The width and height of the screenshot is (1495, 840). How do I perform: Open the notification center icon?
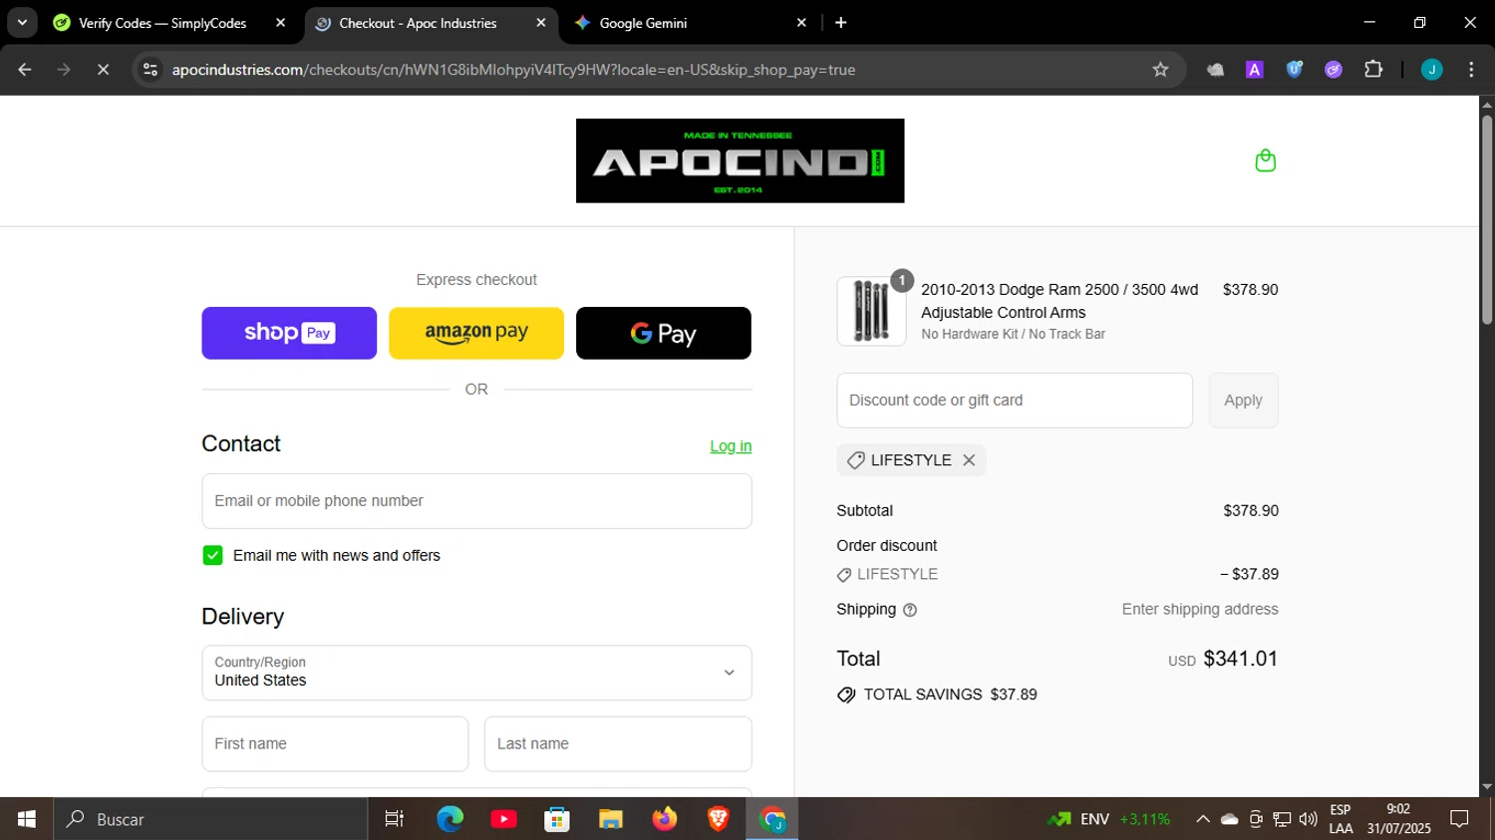[1459, 819]
